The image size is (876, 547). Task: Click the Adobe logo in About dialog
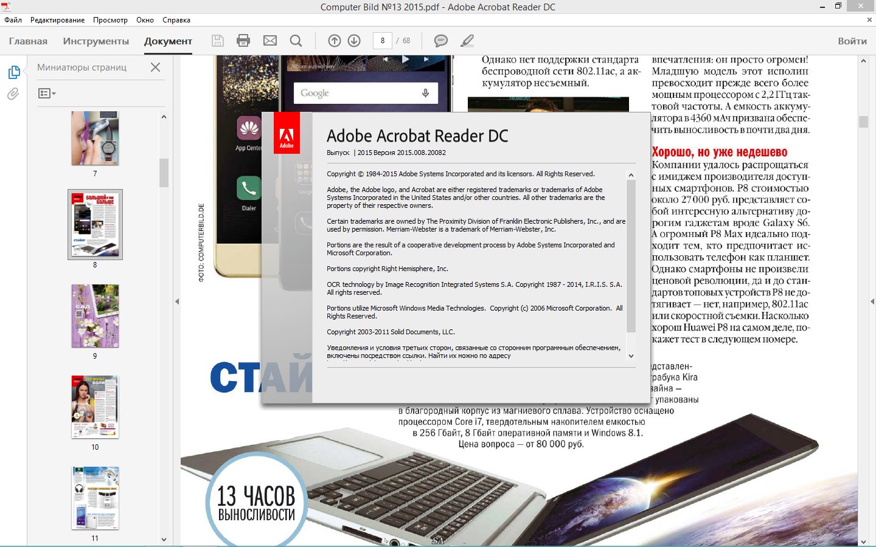(287, 132)
